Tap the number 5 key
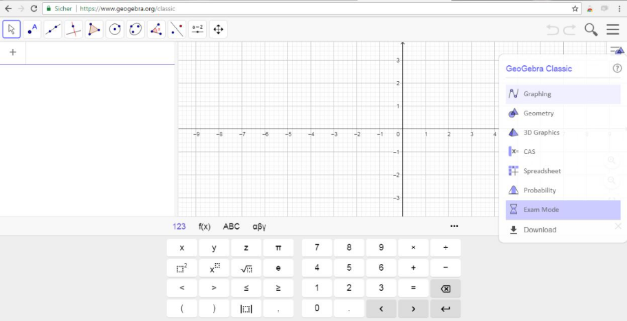The image size is (627, 321). pos(349,268)
